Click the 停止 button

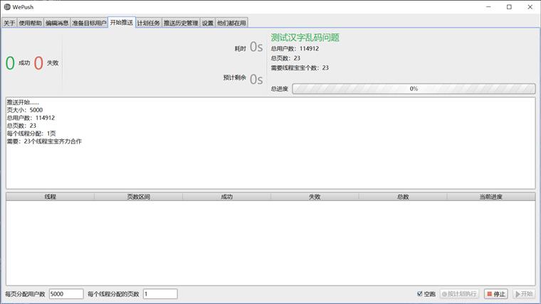pyautogui.click(x=496, y=294)
